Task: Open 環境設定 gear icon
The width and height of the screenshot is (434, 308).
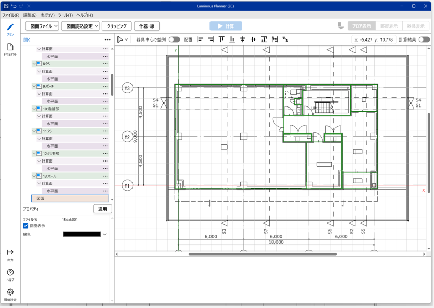Action: (10, 294)
